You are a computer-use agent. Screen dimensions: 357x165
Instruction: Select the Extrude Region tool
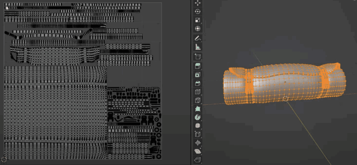[197, 66]
